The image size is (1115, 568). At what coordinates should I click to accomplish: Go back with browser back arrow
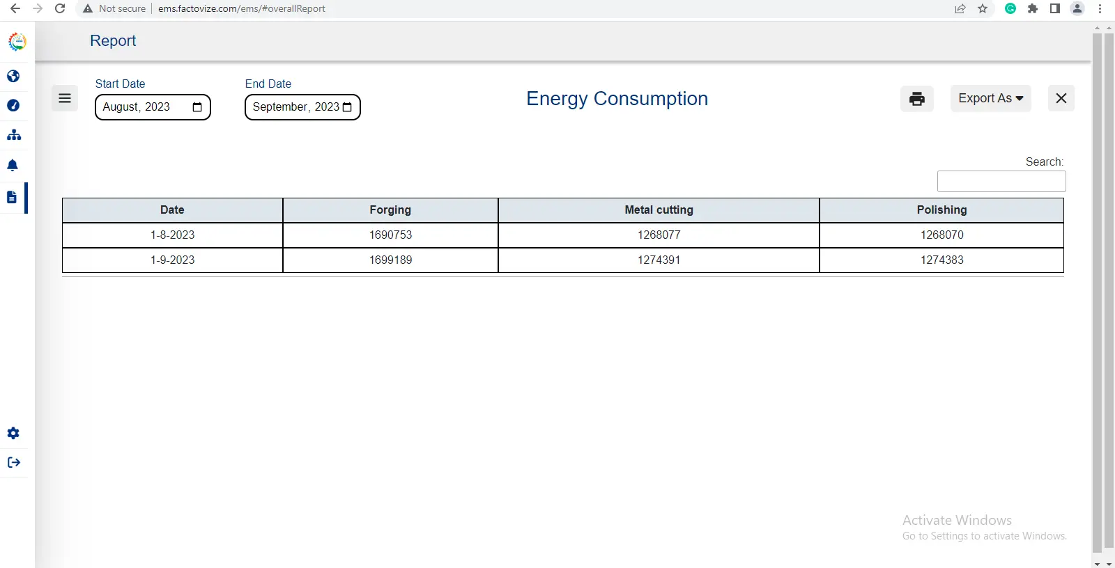click(x=15, y=8)
